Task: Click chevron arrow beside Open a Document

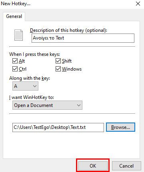Action: point(79,105)
